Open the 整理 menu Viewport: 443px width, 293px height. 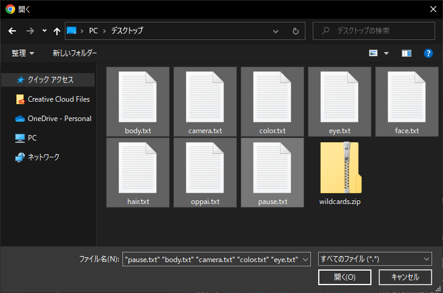[x=23, y=53]
